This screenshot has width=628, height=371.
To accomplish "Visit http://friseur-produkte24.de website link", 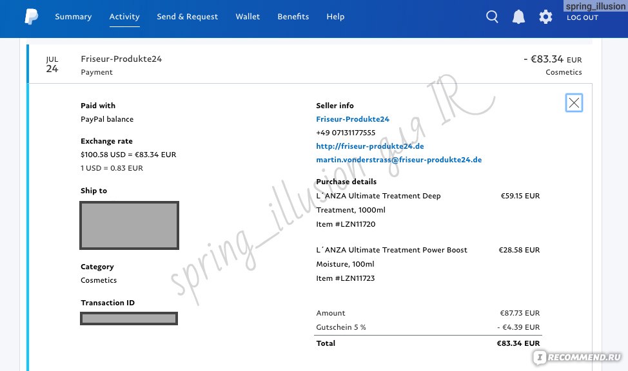I will click(370, 146).
